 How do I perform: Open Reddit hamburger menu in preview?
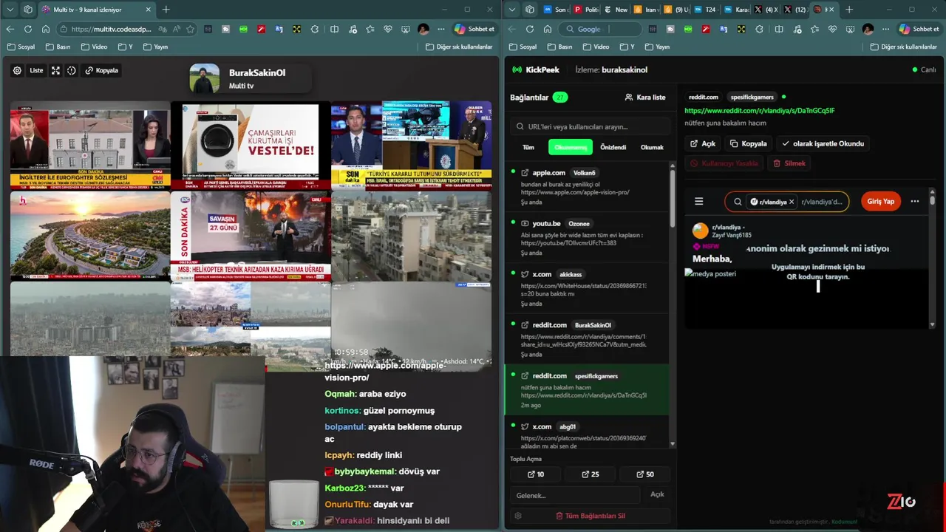tap(699, 201)
